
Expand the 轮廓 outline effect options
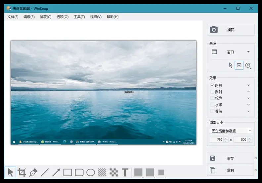[248, 98]
